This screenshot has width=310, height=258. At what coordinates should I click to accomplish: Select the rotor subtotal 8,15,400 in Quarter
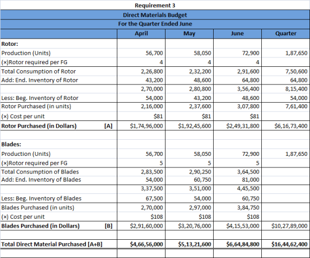pyautogui.click(x=296, y=89)
